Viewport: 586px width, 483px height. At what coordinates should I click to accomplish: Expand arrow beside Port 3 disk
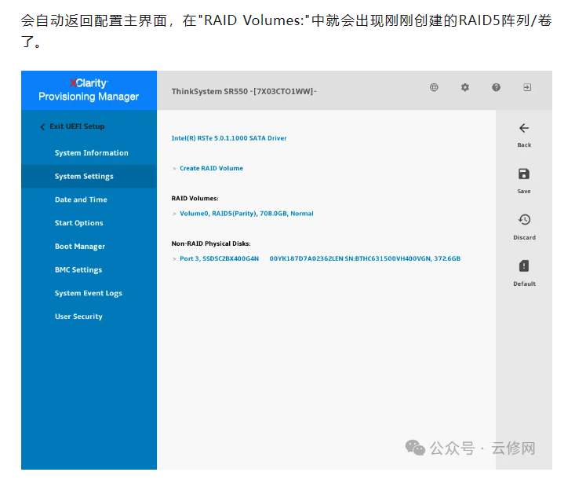coord(174,259)
